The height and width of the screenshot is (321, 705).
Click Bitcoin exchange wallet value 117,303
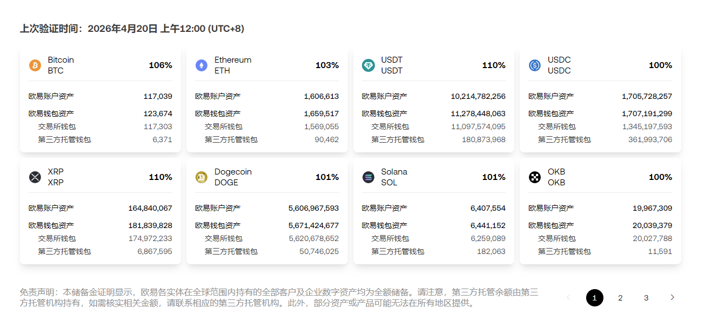pos(158,126)
